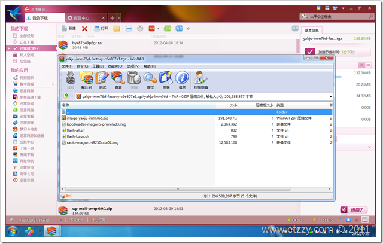Go up one folder level in WinRAR
The image size is (383, 244).
[66, 96]
